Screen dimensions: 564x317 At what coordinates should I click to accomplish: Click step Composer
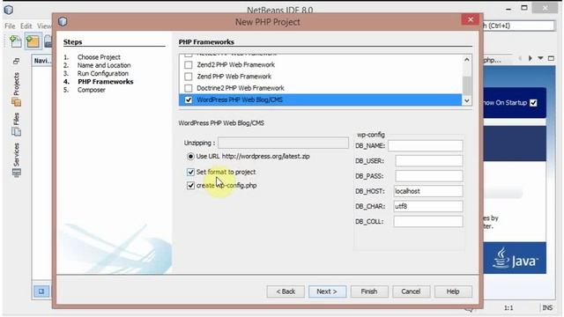click(x=92, y=90)
